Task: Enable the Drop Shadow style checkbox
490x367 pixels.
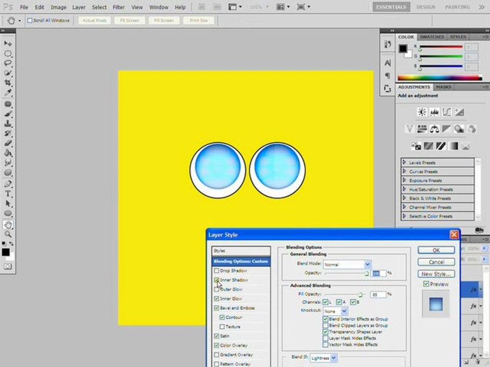Action: 216,271
